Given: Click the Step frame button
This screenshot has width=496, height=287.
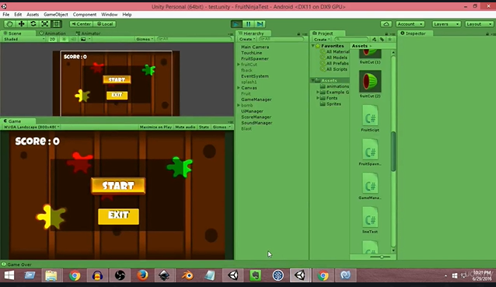Looking at the screenshot, I should click(x=260, y=24).
